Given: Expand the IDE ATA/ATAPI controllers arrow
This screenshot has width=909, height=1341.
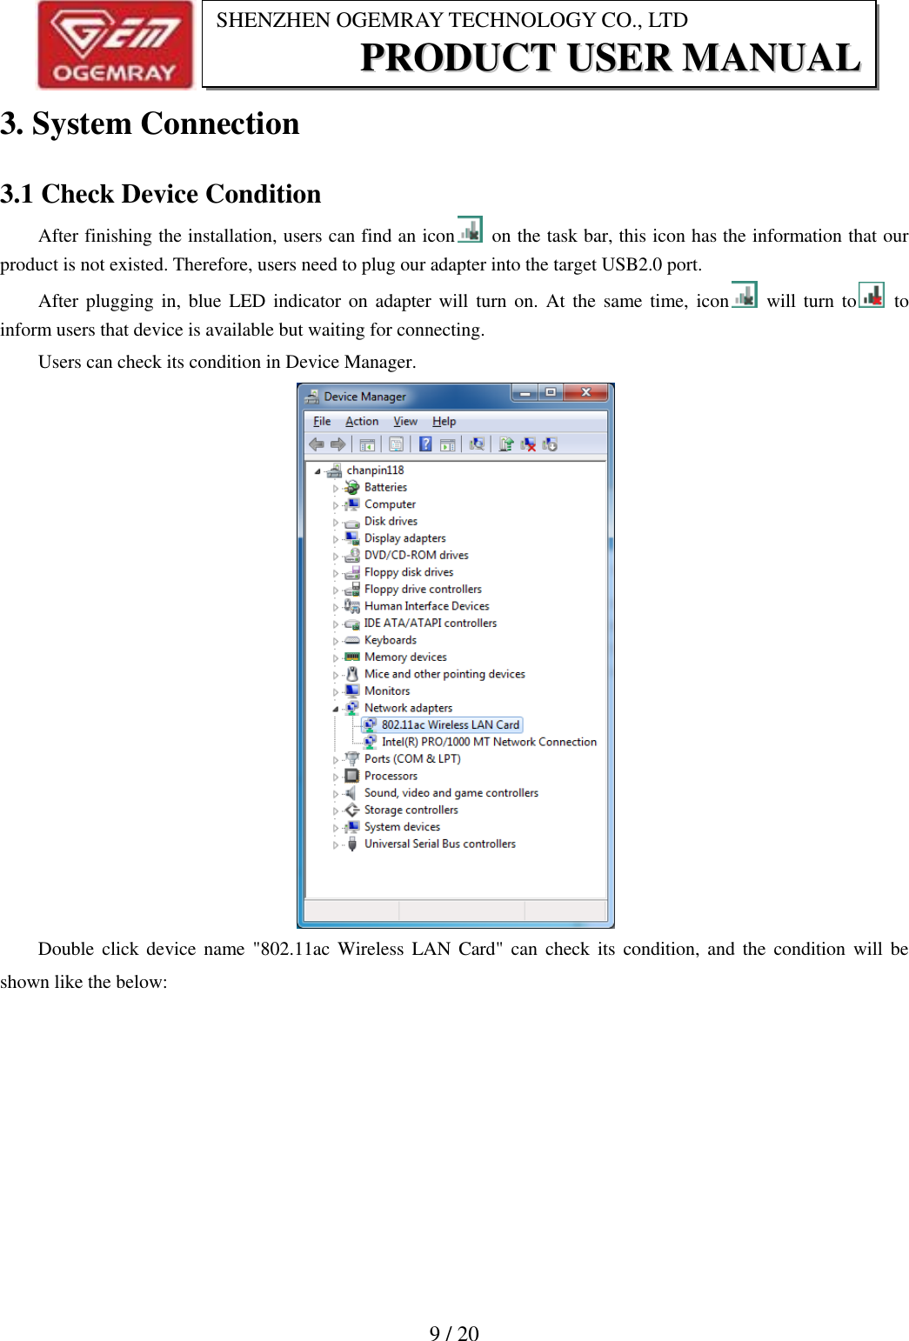Looking at the screenshot, I should click(336, 624).
